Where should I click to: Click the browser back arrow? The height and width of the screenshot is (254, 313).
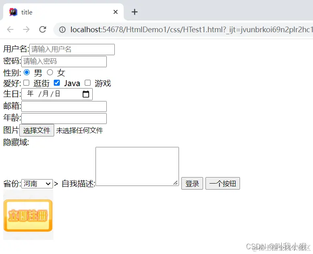(x=10, y=29)
